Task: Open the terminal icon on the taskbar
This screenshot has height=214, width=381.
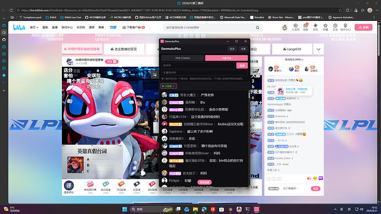Action: (247, 210)
